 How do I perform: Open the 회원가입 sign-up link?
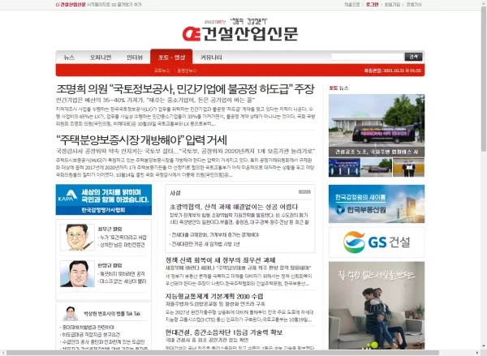tap(392, 5)
